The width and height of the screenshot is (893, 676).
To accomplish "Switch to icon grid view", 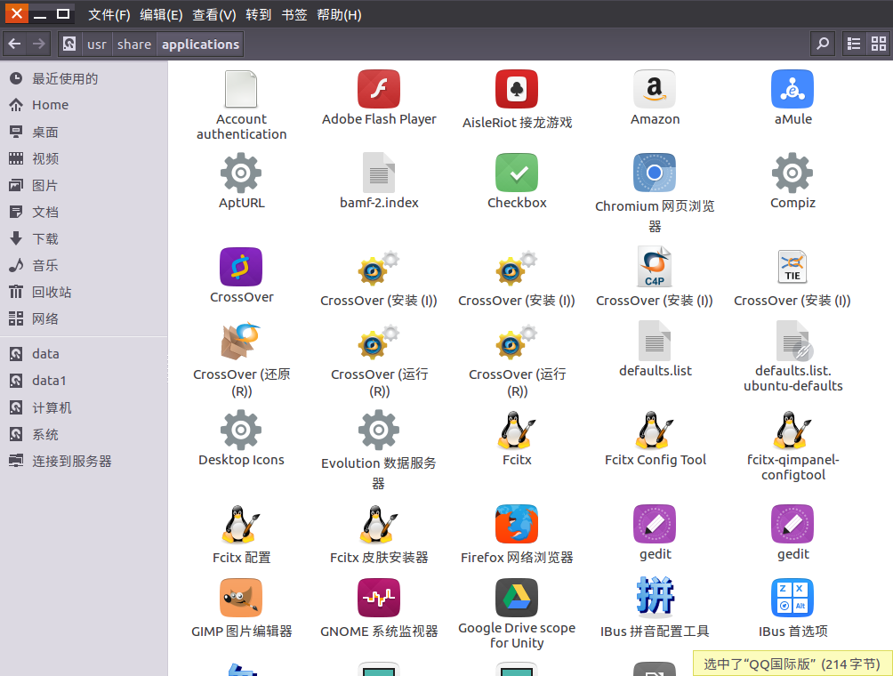I will point(879,44).
